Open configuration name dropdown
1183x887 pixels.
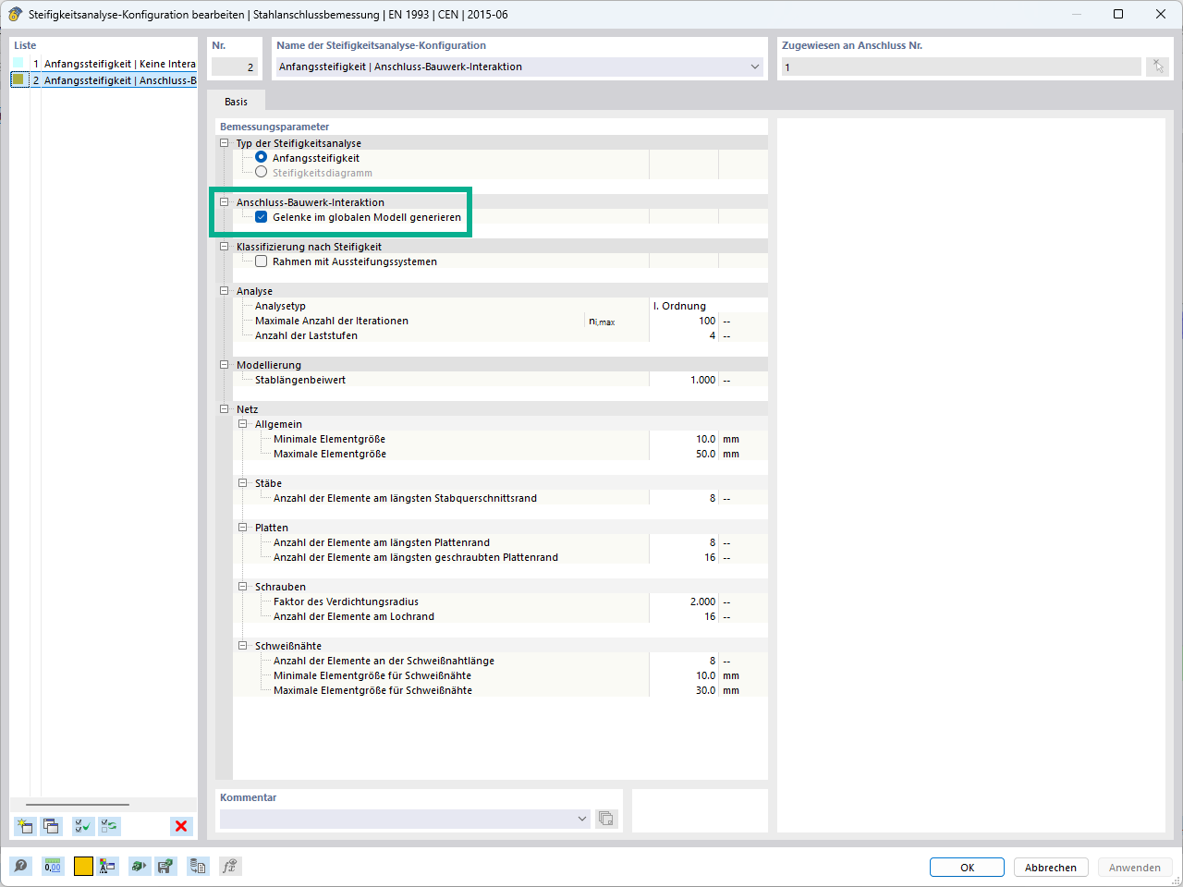point(754,67)
